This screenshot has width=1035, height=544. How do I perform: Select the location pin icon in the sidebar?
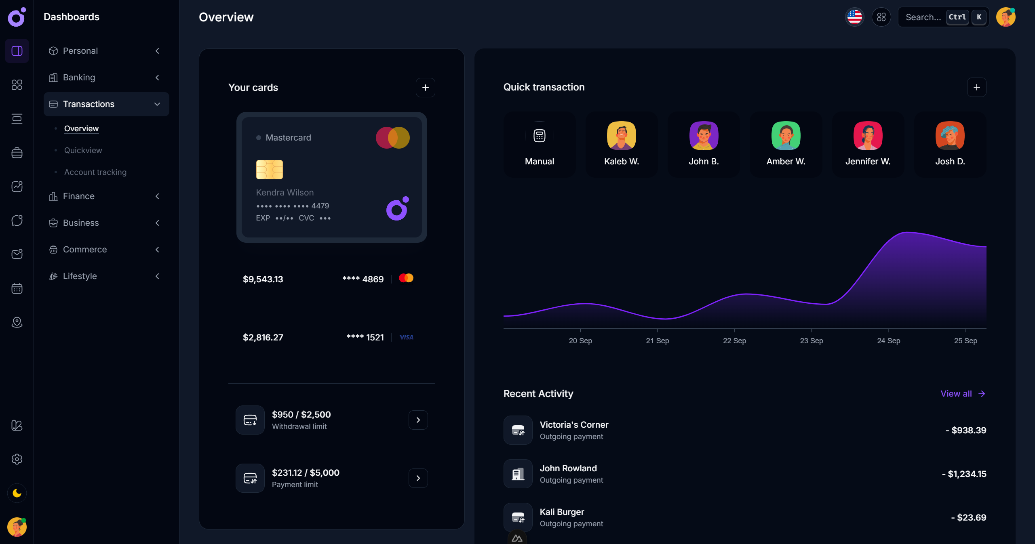[x=17, y=322]
